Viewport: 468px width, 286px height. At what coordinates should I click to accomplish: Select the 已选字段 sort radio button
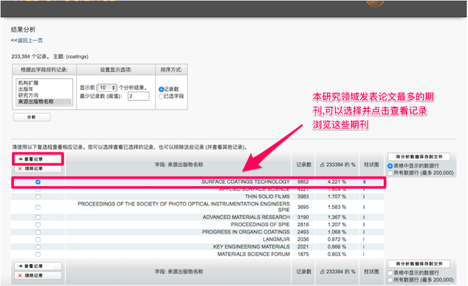[161, 96]
